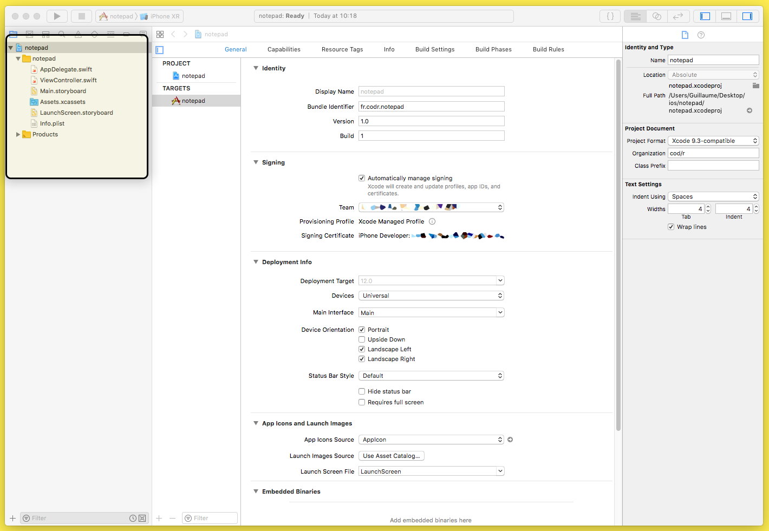Toggle Wrap lines checkbox
The width and height of the screenshot is (769, 531).
pos(671,227)
